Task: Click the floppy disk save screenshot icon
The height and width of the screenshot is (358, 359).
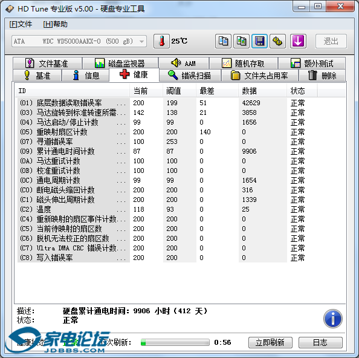Action: pos(259,41)
